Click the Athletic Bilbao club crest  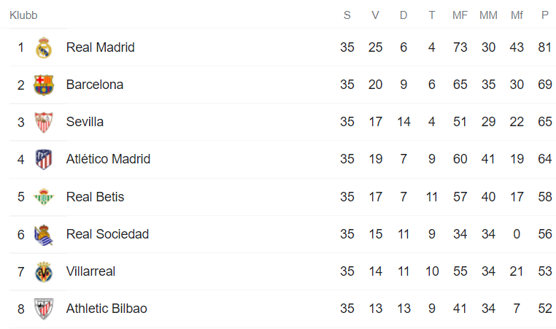click(44, 309)
